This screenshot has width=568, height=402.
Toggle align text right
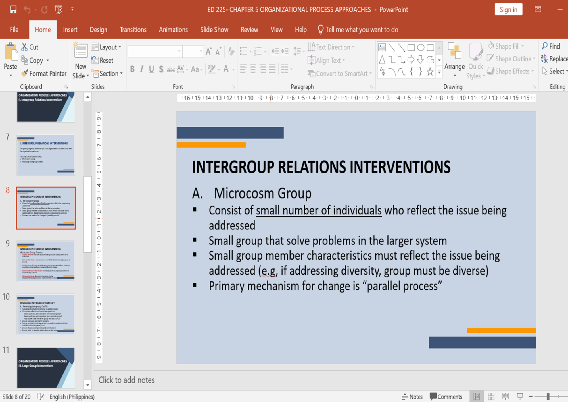point(263,69)
